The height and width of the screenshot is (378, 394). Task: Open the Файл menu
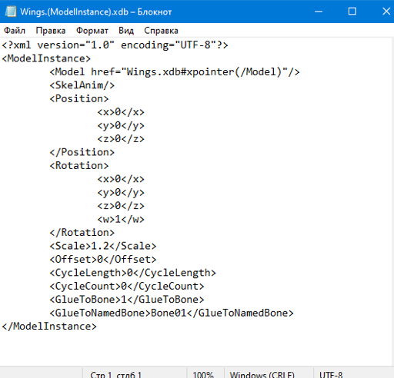pyautogui.click(x=15, y=31)
